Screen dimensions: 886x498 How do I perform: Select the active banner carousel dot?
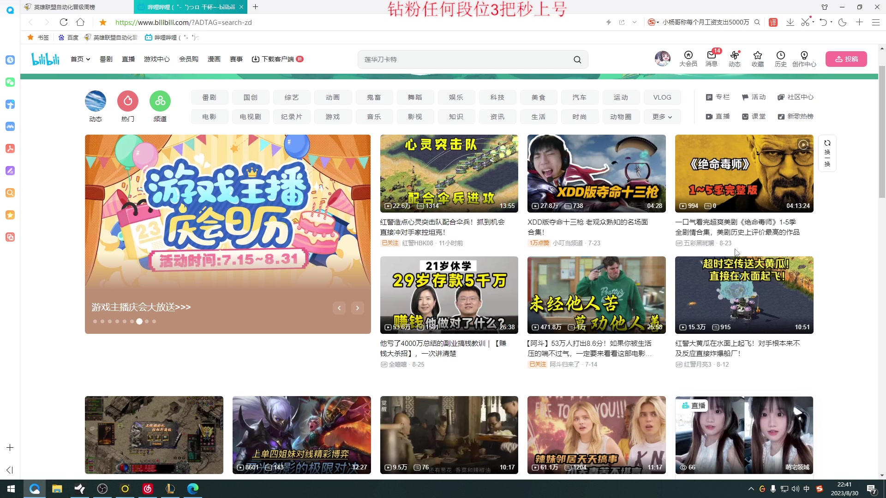pos(139,321)
